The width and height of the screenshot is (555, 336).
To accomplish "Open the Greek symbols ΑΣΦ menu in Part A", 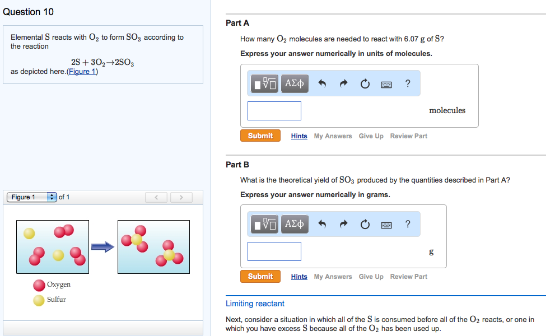I will [295, 83].
